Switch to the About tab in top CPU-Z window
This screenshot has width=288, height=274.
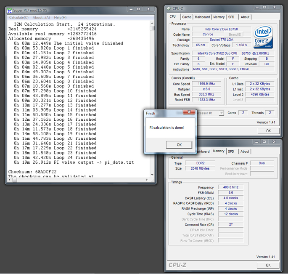245,17
